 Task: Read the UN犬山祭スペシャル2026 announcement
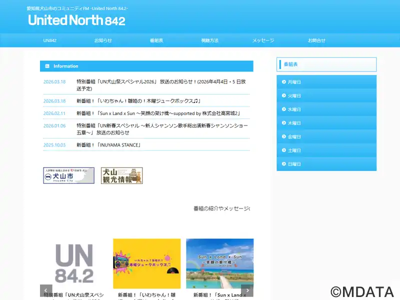tap(160, 85)
